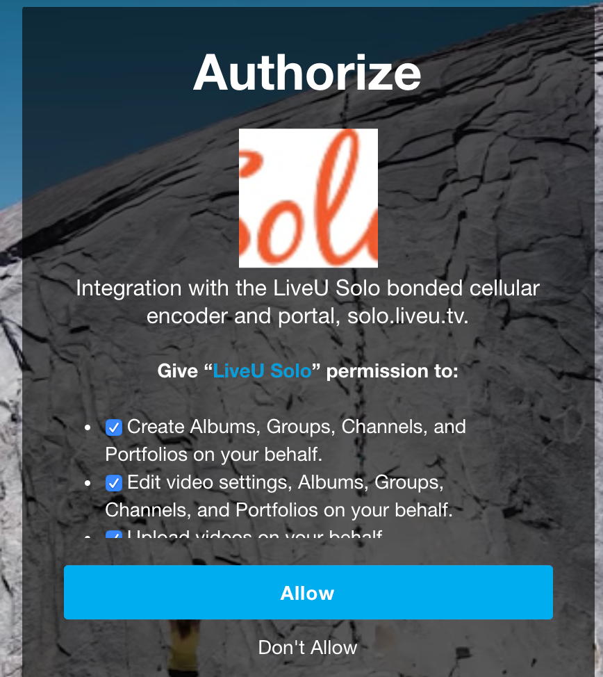Toggle the Upload videos on your behalf checkbox
603x677 pixels.
[113, 535]
